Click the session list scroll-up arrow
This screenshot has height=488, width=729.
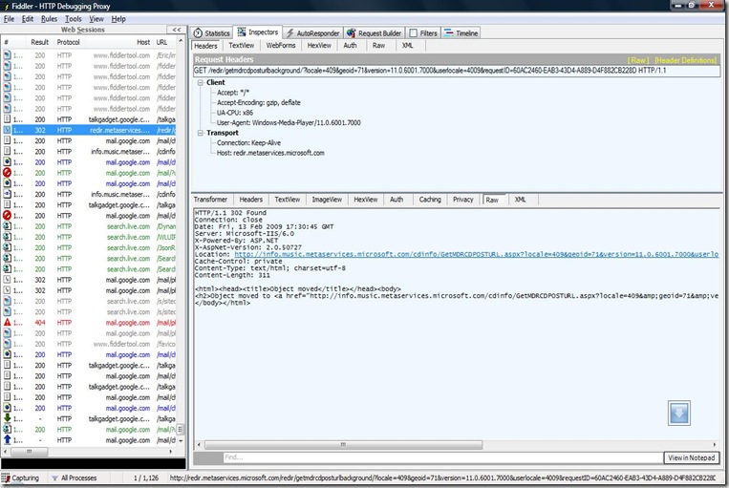point(181,42)
